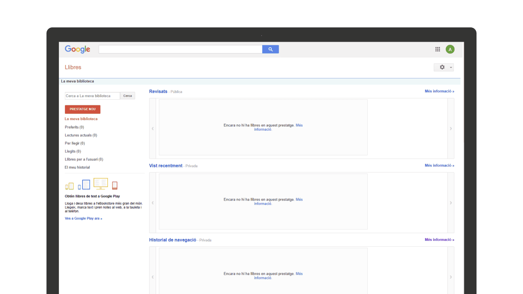Click the PRESTATGE NOU button

tap(83, 109)
